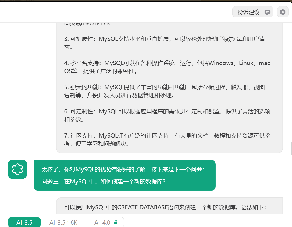Select the green message asking 问题三
The height and width of the screenshot is (227, 292).
[x=124, y=175]
